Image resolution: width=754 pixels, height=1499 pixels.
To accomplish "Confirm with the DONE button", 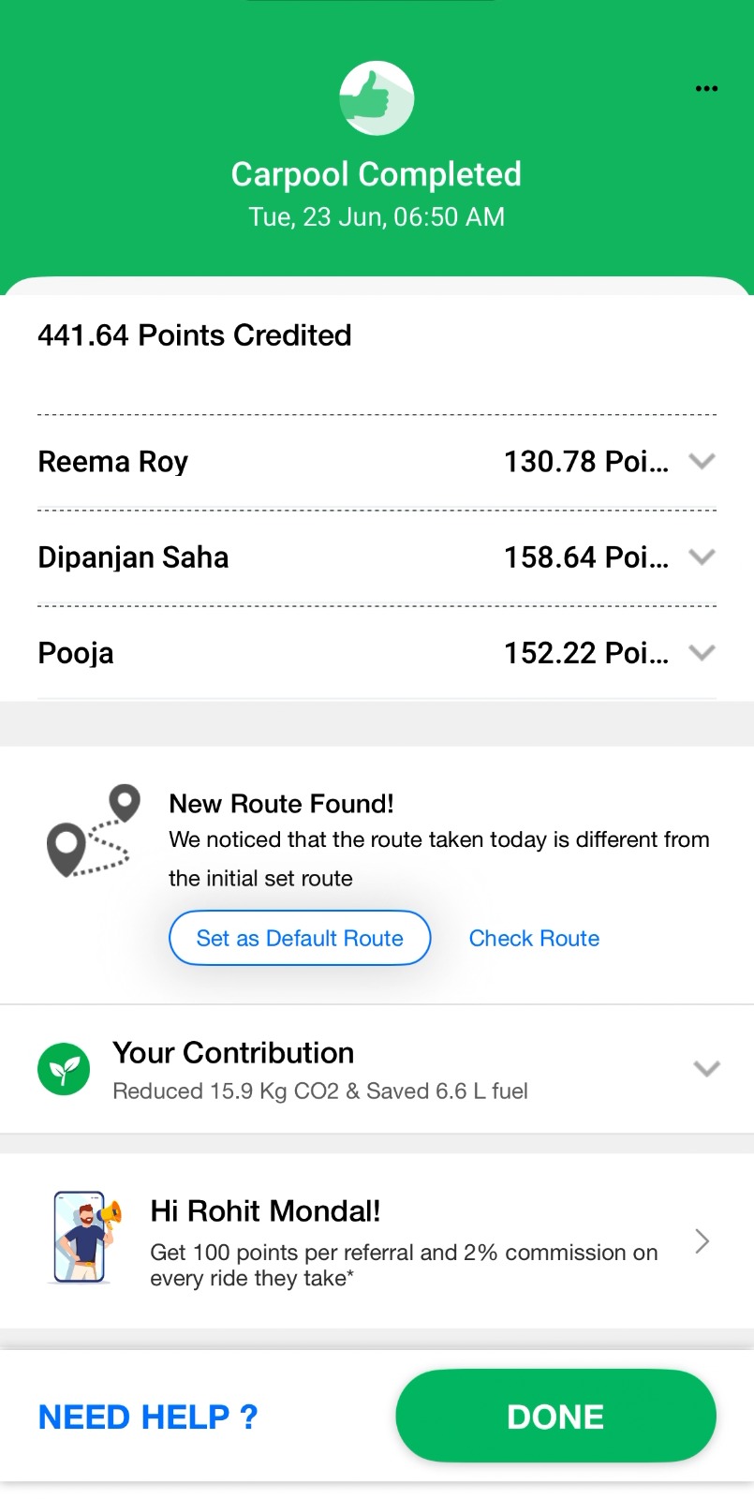I will [x=556, y=1416].
